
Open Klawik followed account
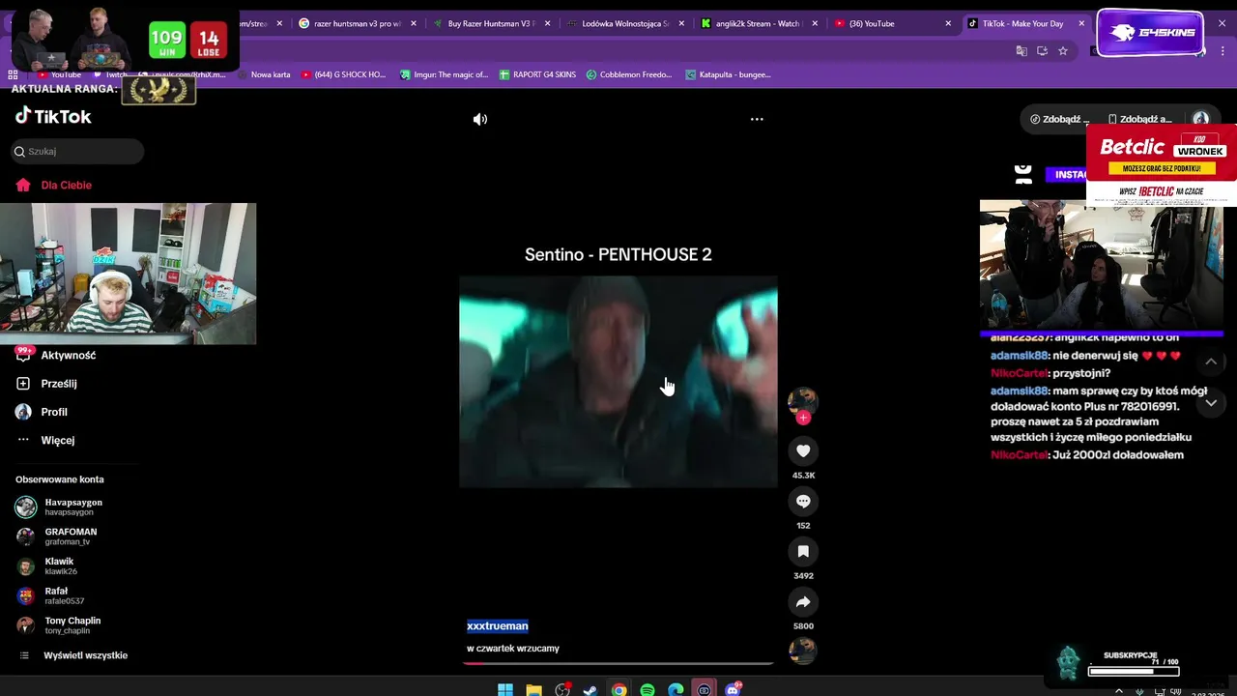tap(46, 565)
